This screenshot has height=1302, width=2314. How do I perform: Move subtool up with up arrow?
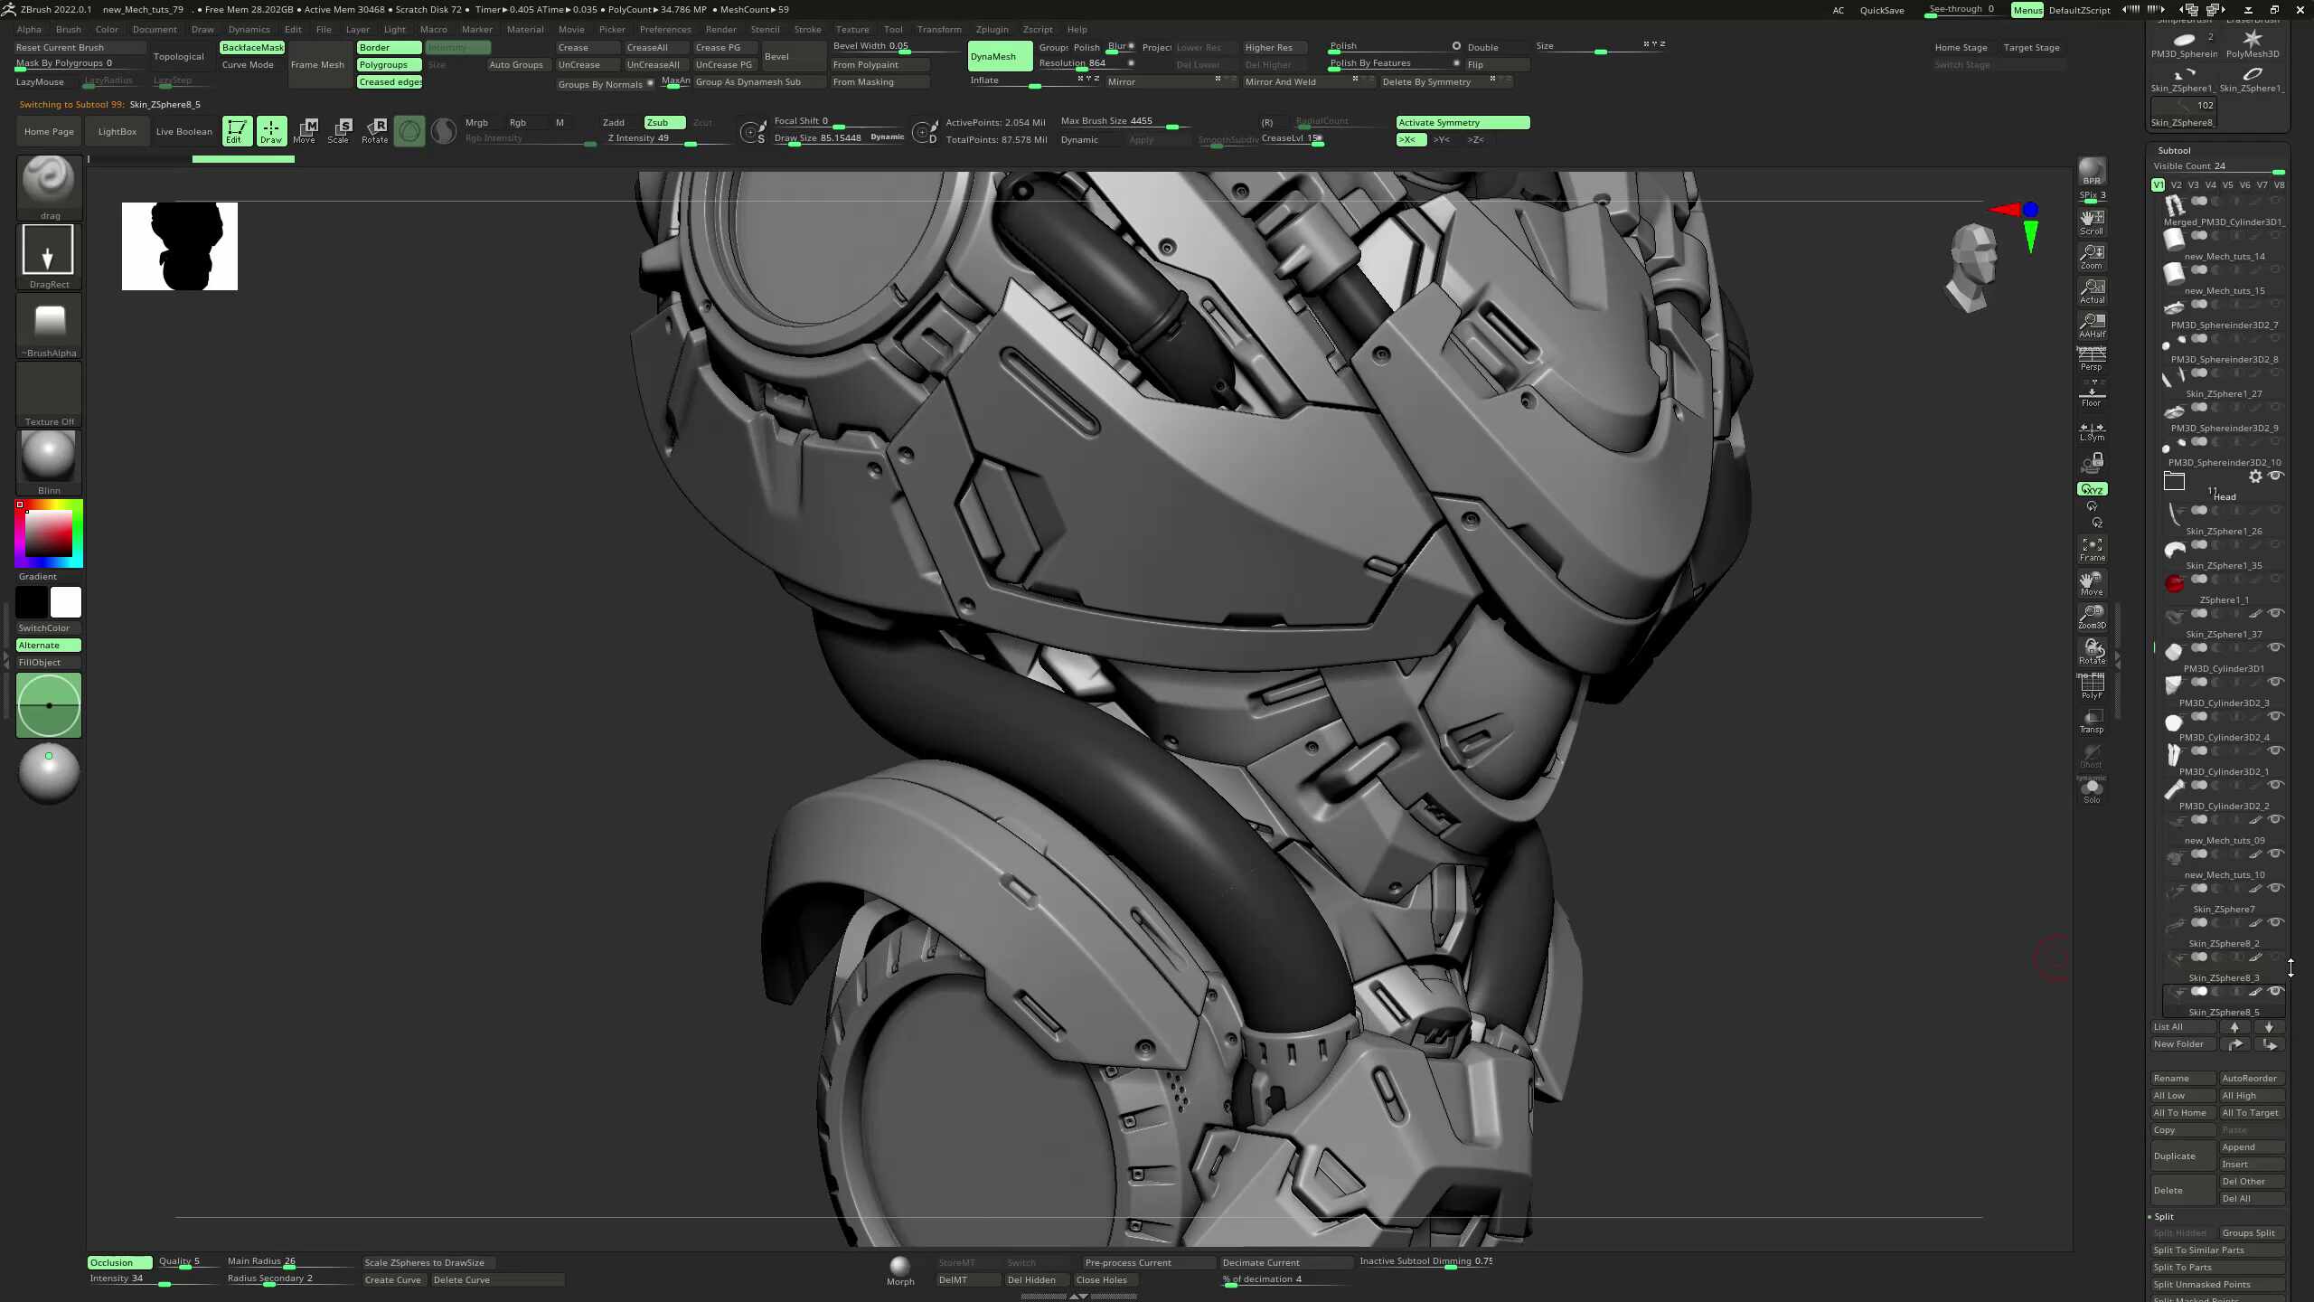click(2234, 1027)
